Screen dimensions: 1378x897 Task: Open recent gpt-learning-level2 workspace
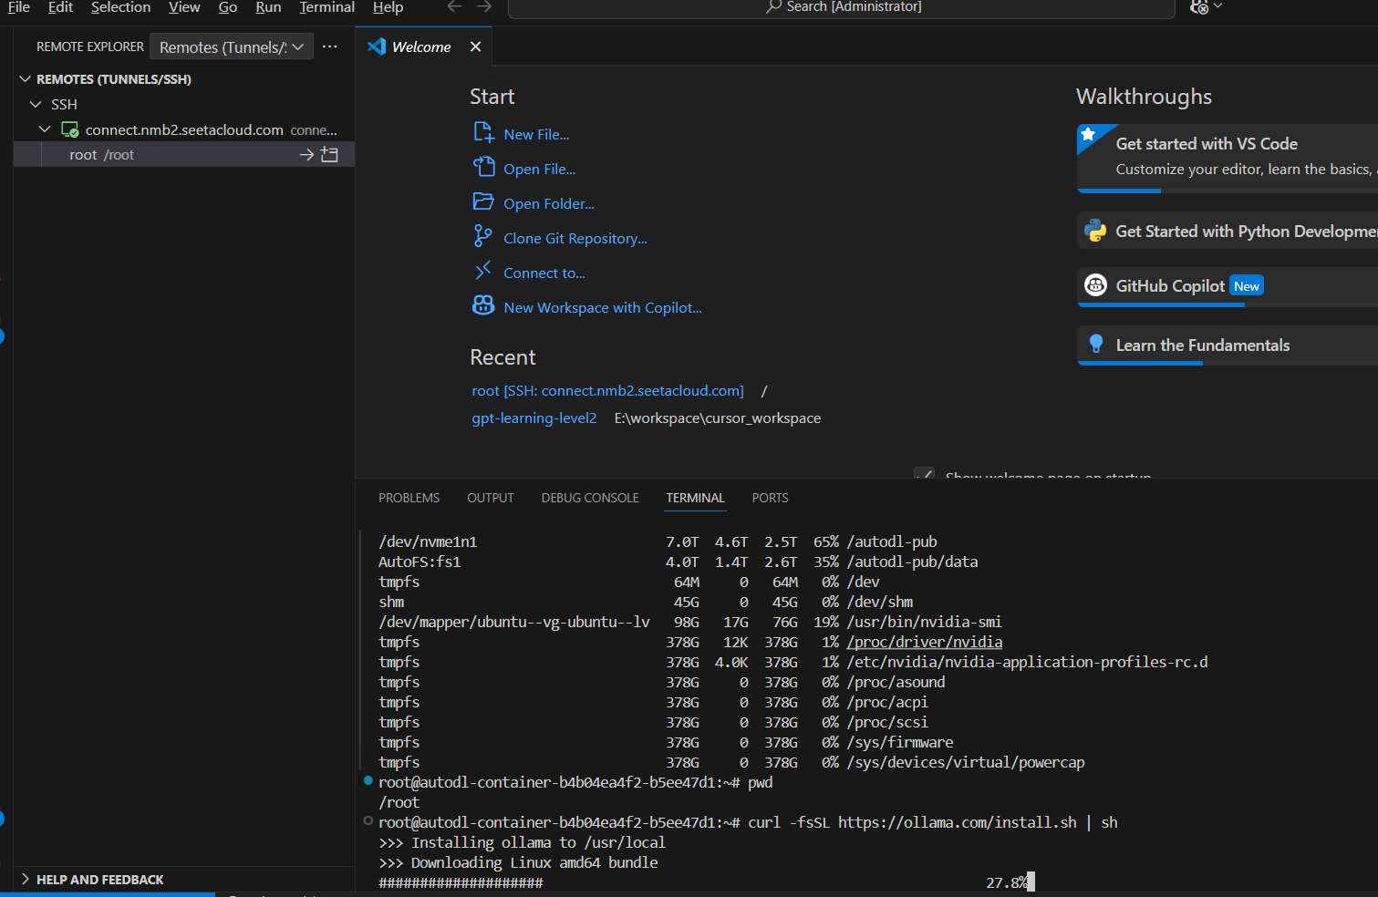click(x=534, y=418)
